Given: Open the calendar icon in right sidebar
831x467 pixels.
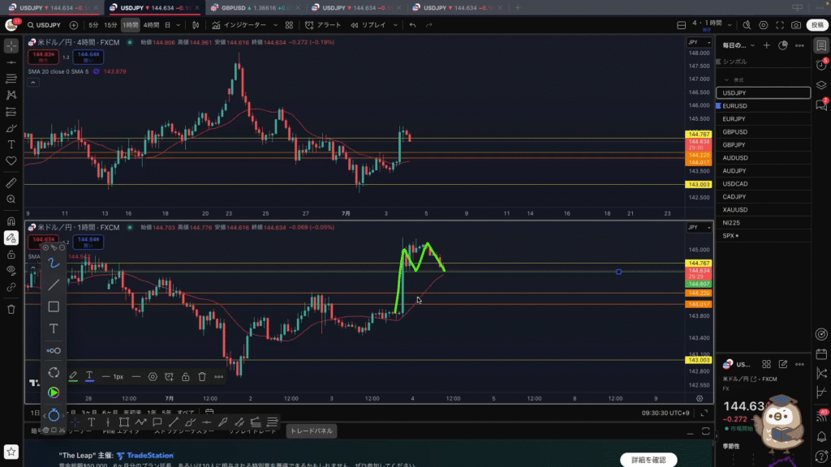Looking at the screenshot, I should [821, 354].
